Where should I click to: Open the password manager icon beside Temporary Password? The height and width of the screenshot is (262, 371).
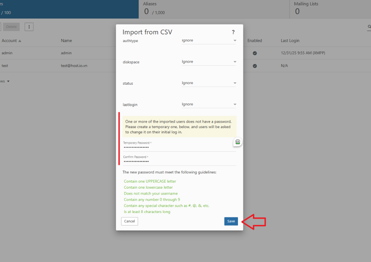click(238, 142)
